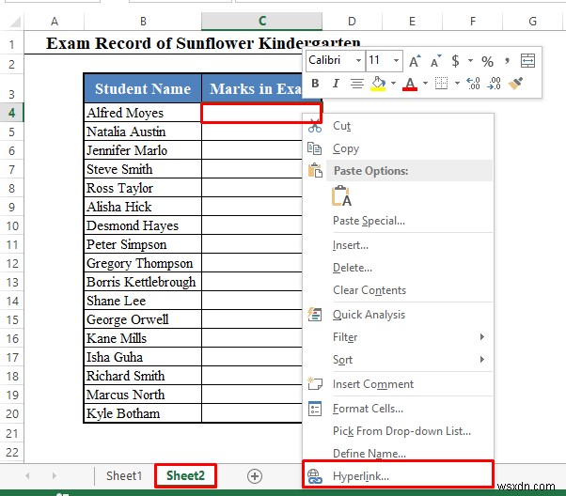Select the Borris Kettlebrough cell
The image size is (566, 496).
pyautogui.click(x=143, y=282)
